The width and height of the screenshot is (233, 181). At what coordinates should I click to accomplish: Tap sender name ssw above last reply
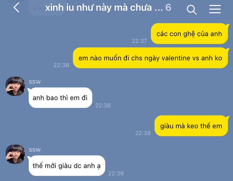tap(35, 150)
